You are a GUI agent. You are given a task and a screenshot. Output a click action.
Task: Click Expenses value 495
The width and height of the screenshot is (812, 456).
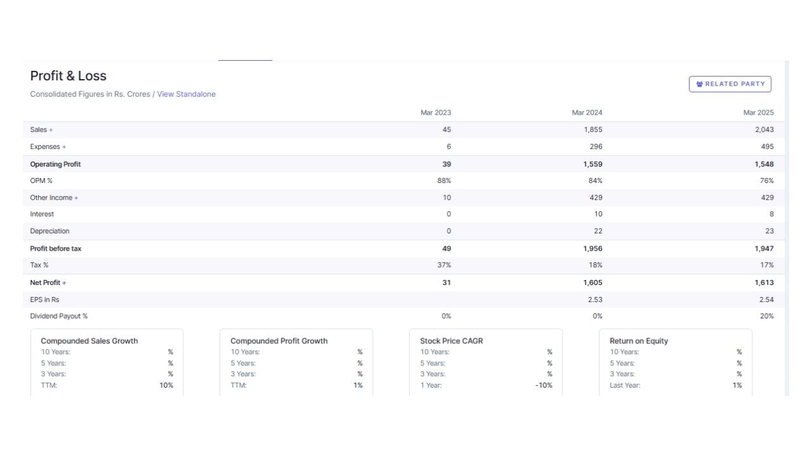tap(767, 147)
